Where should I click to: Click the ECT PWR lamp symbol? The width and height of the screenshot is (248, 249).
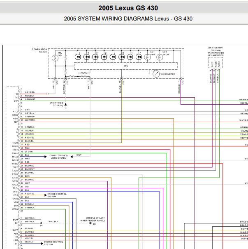click(147, 57)
